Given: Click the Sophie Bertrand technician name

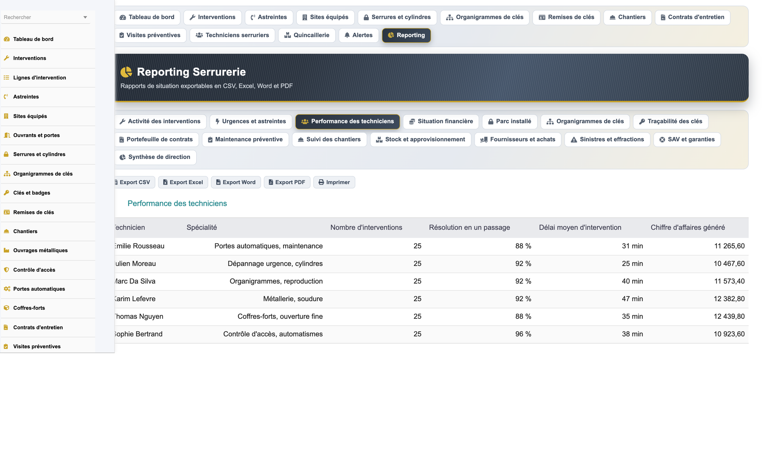Looking at the screenshot, I should (x=138, y=334).
